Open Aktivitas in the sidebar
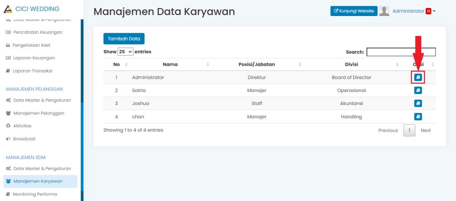The image size is (456, 201). pyautogui.click(x=22, y=126)
